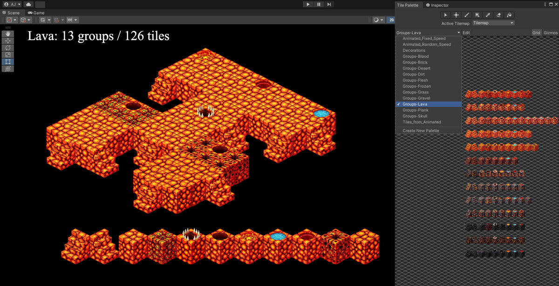Select the Eraser tool in Tile Palette

pyautogui.click(x=499, y=14)
